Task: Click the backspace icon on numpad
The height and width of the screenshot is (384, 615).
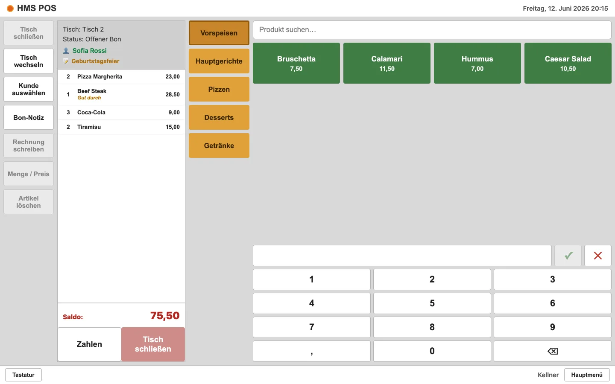Action: pos(552,351)
